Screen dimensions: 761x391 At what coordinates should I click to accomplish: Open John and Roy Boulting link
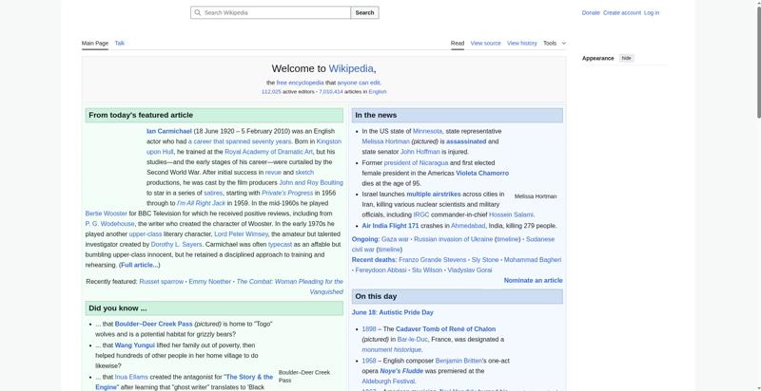coord(311,182)
